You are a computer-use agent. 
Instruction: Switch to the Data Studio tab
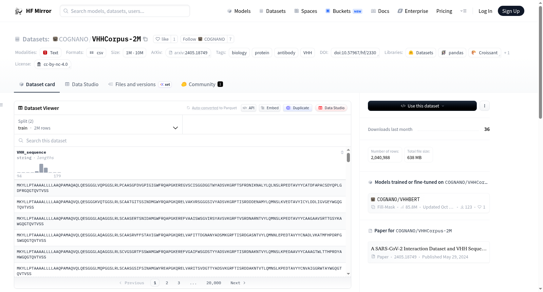click(82, 84)
